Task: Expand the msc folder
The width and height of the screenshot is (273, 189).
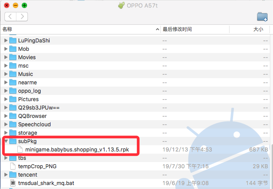Action: (x=6, y=66)
